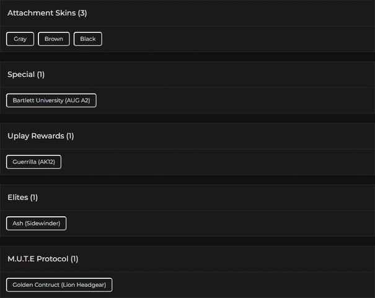
Task: Toggle the Special section header
Action: click(21, 74)
